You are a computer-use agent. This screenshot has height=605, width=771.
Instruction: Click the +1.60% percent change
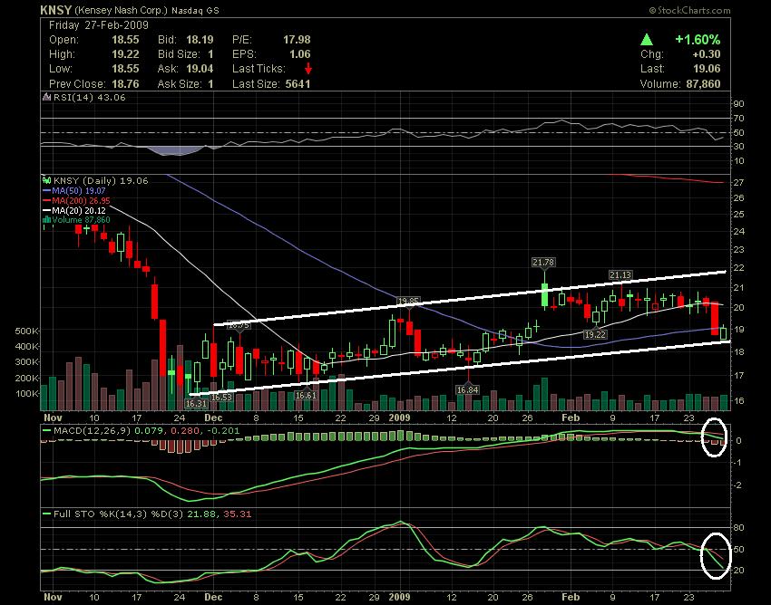point(698,40)
